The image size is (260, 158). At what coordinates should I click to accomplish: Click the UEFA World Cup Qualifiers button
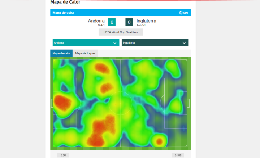121,32
